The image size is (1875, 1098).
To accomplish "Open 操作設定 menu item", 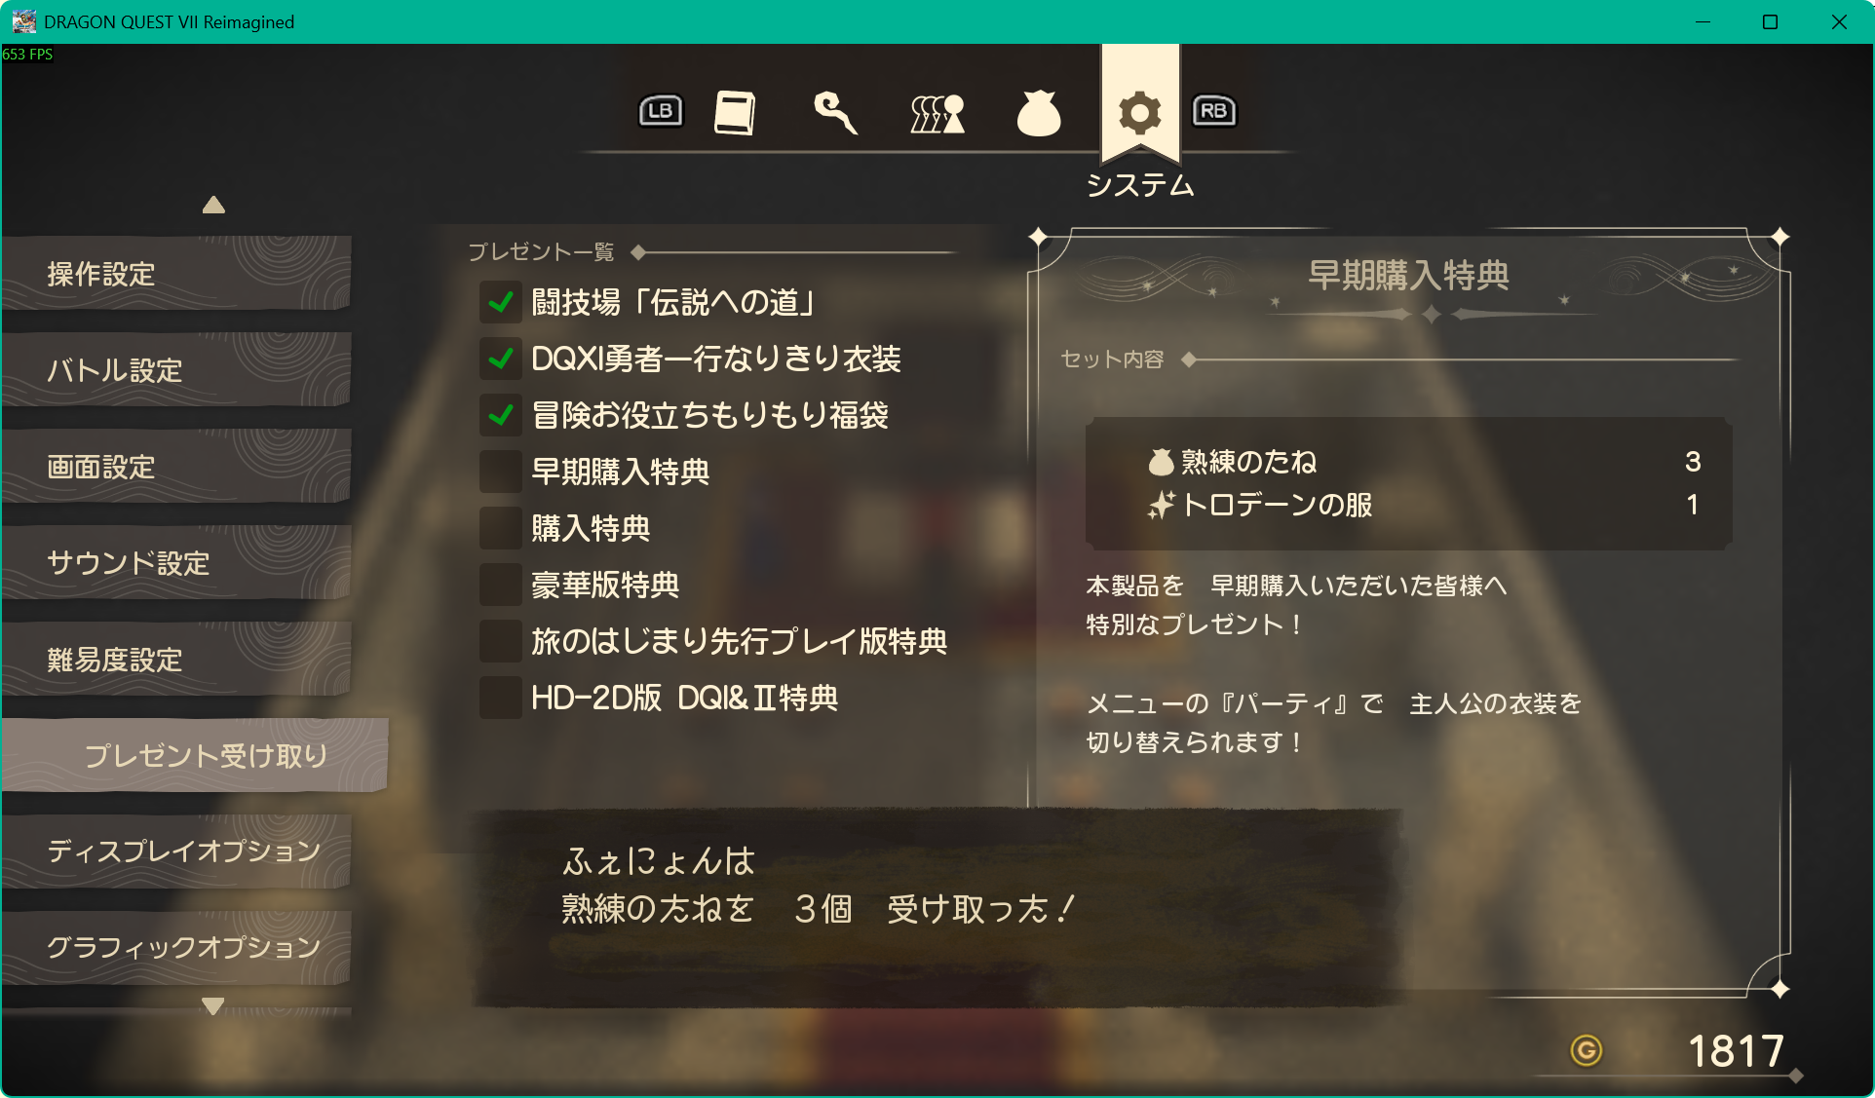I will [x=176, y=274].
